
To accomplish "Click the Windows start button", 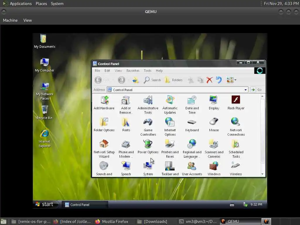I will coord(45,204).
